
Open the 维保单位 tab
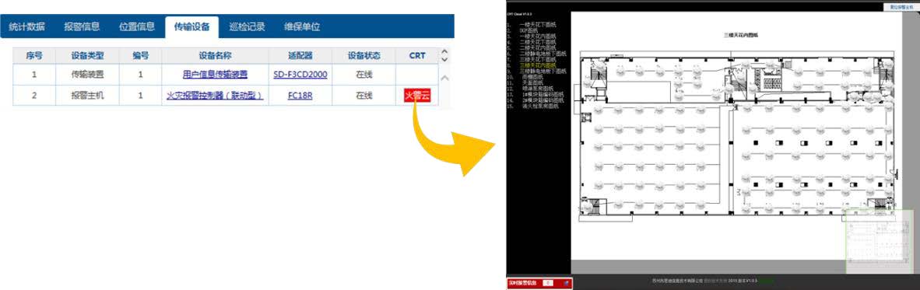click(x=302, y=26)
